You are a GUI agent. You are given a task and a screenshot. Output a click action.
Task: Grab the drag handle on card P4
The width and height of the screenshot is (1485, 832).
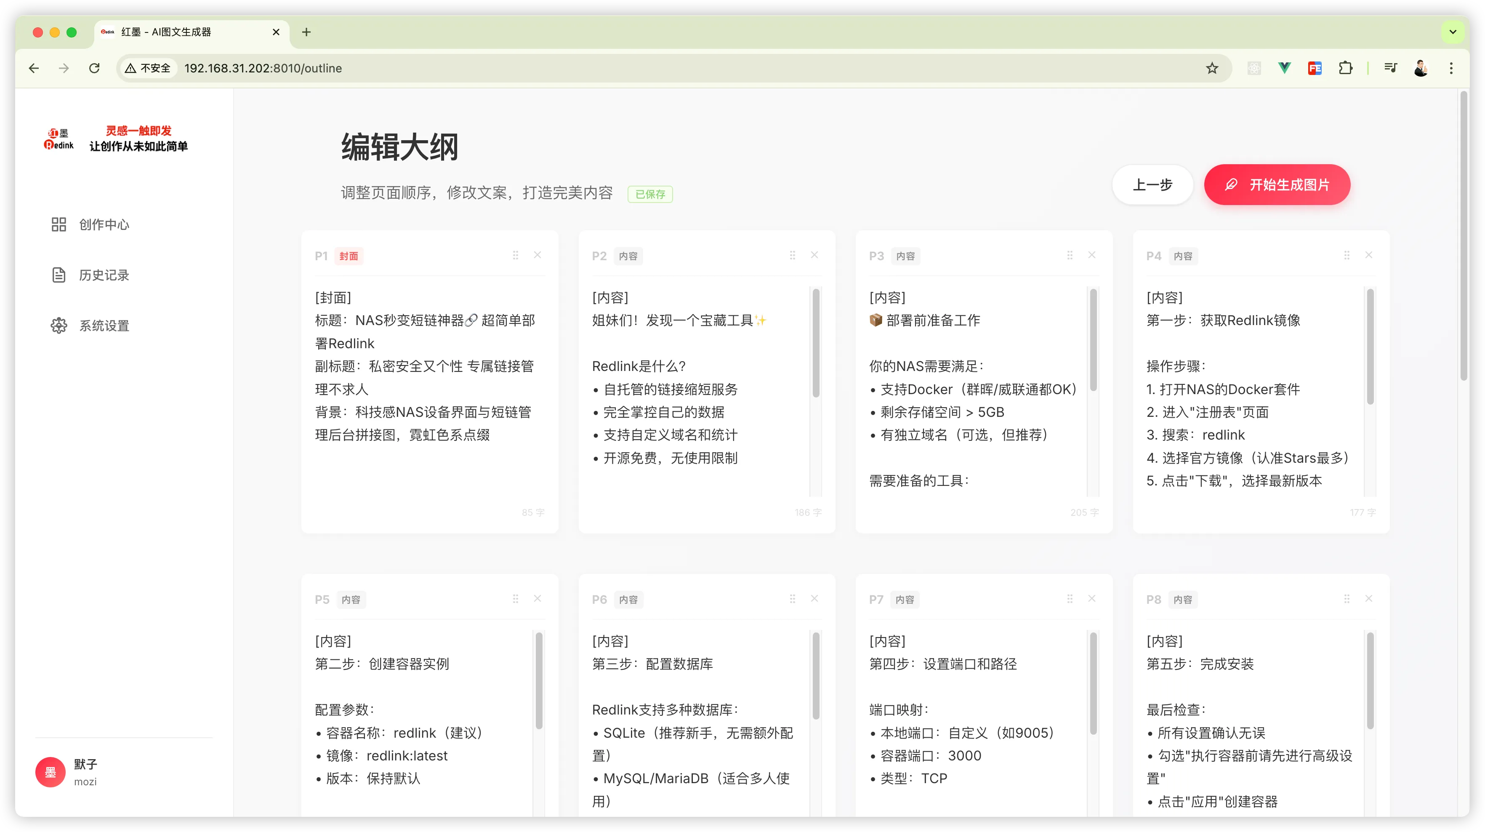pos(1347,255)
